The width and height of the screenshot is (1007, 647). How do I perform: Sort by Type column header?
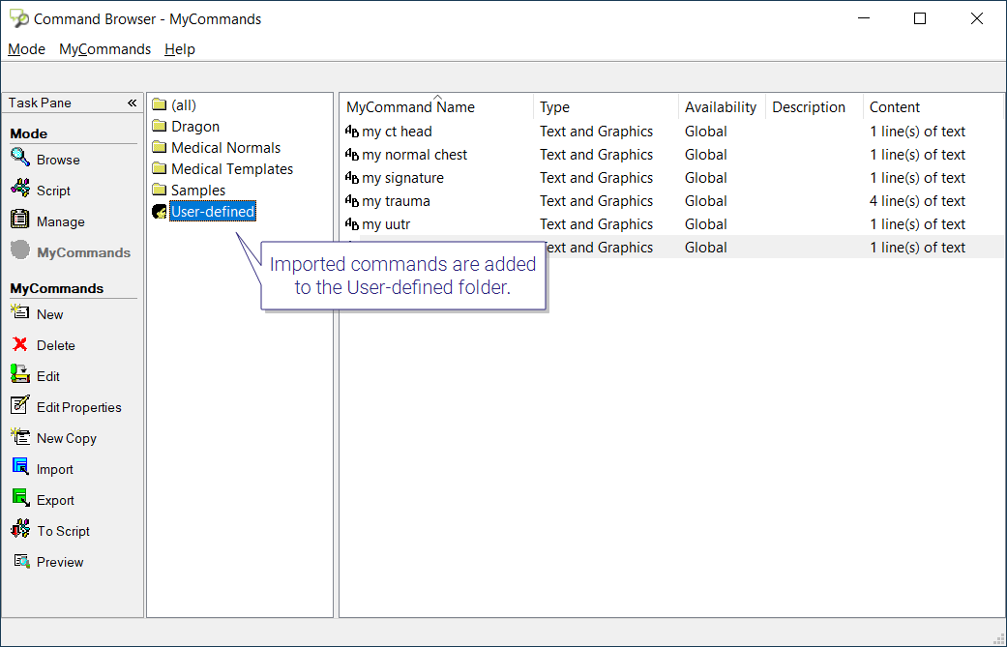[x=606, y=106]
